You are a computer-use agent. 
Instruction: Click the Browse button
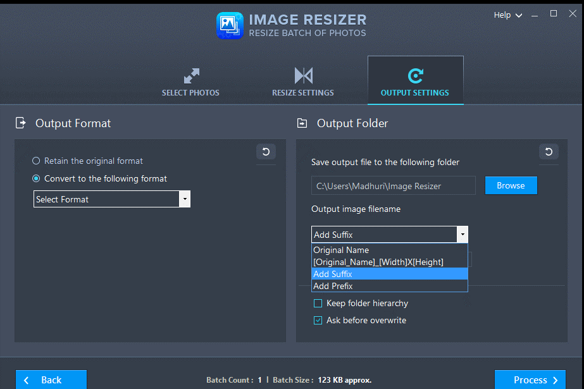coord(511,185)
